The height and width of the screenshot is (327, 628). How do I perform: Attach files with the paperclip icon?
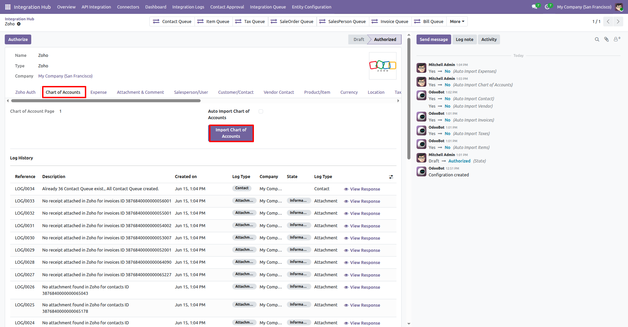607,40
